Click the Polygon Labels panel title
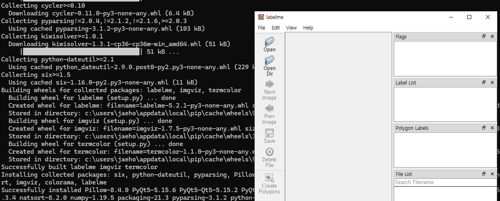Viewport: 500px width, 201px height. (x=412, y=128)
